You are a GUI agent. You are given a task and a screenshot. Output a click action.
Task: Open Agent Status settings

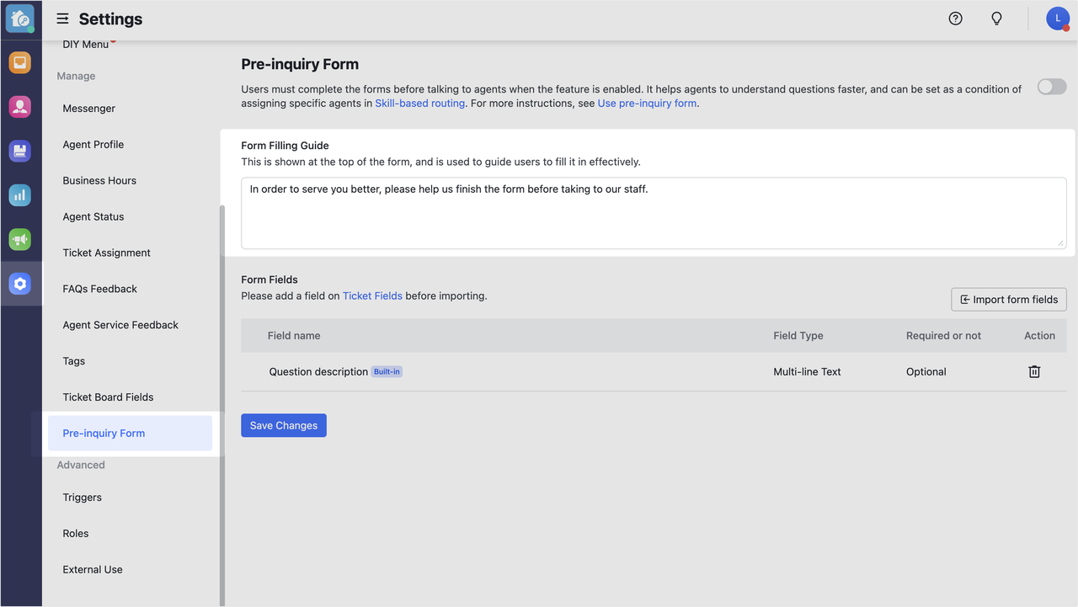93,217
